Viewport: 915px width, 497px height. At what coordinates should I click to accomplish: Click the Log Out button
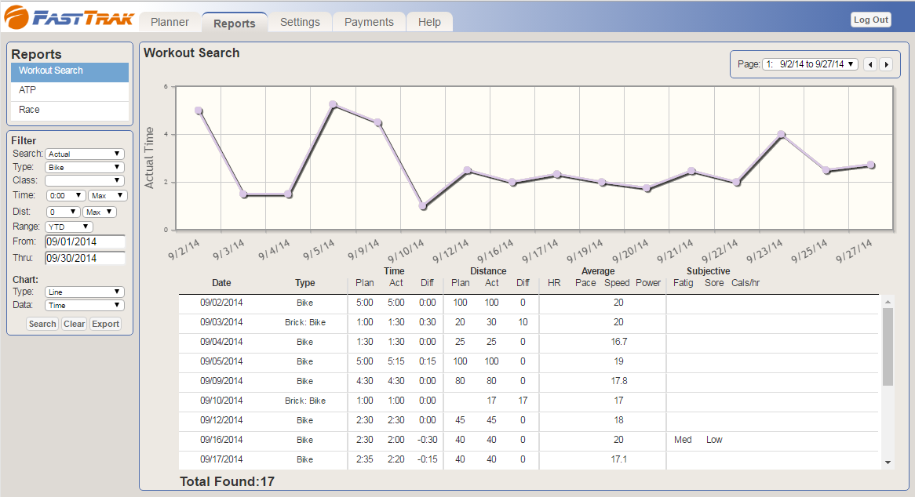pos(870,20)
